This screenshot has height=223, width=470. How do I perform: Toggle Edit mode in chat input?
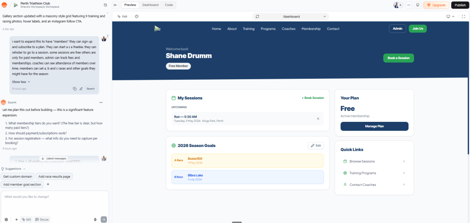pos(26,219)
